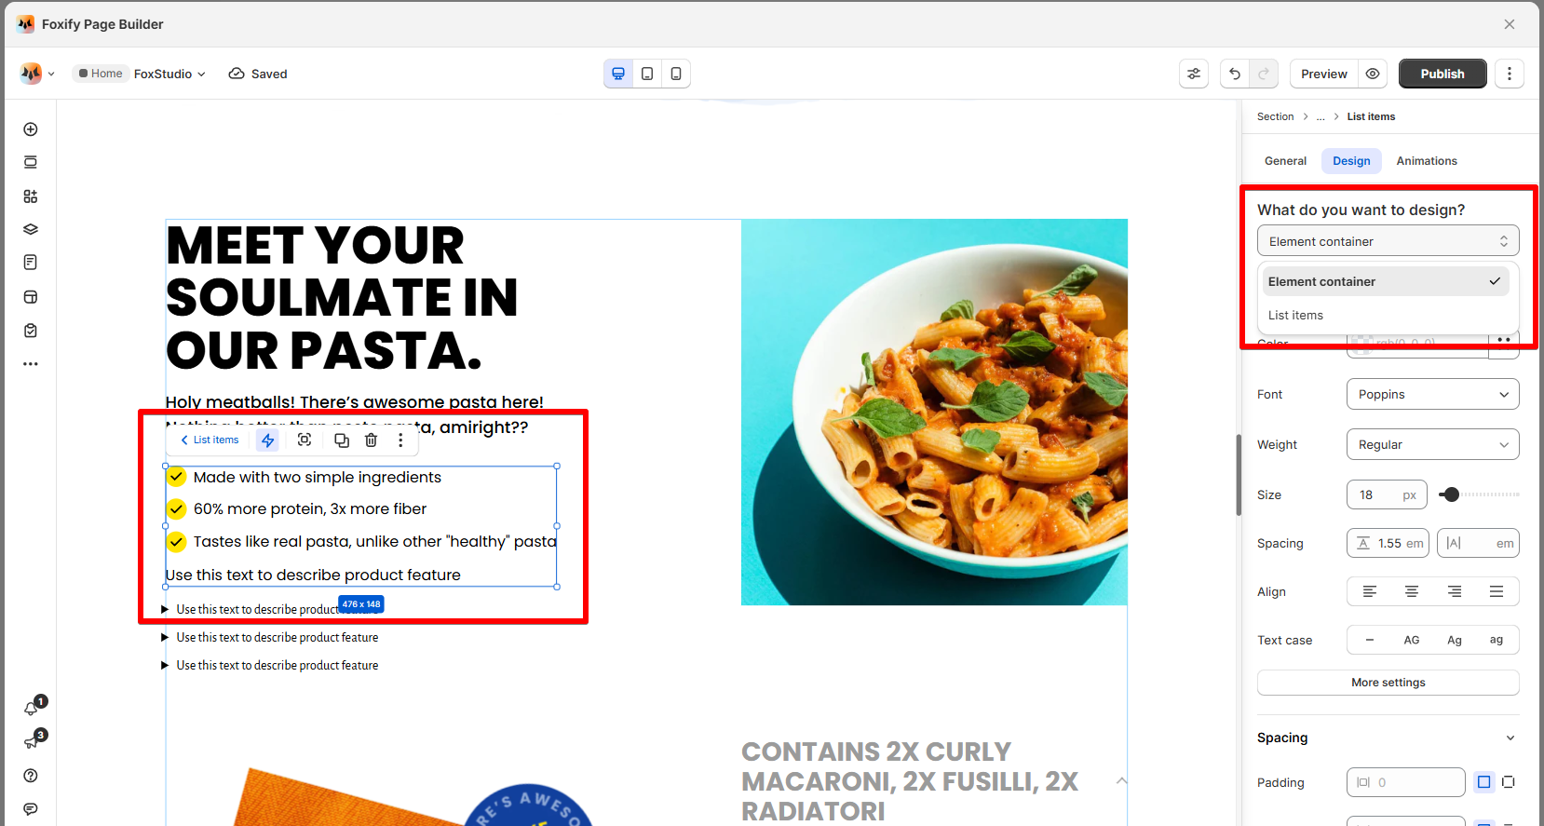Open the top bar kebab menu

coord(1510,74)
